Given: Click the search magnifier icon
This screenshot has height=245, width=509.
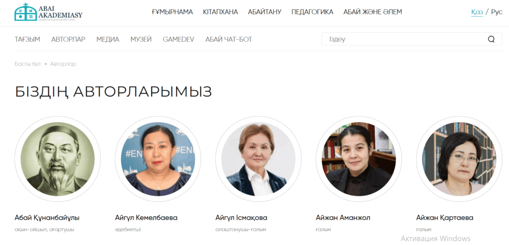Looking at the screenshot, I should coord(491,39).
